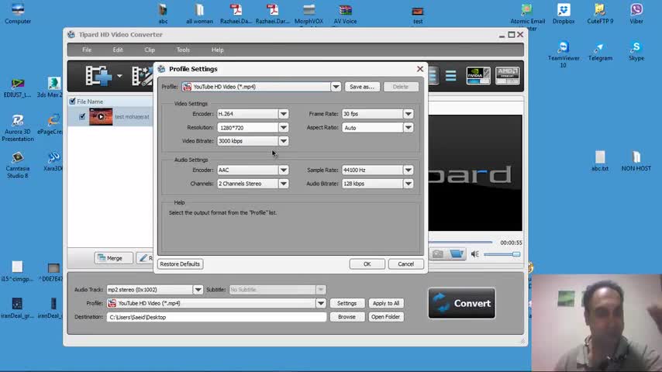Image resolution: width=662 pixels, height=372 pixels.
Task: Maximize Tipard HD Video Converter window
Action: tap(512, 35)
